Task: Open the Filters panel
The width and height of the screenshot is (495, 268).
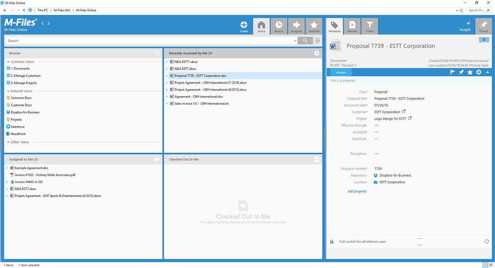Action: (369, 26)
